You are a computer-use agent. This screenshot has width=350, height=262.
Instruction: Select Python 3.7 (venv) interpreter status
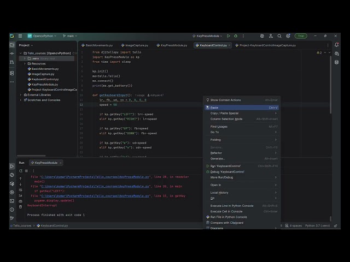point(317,225)
